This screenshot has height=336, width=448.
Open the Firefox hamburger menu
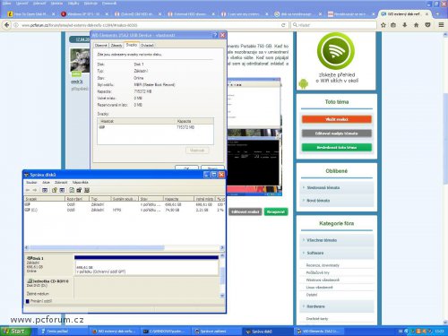point(441,25)
